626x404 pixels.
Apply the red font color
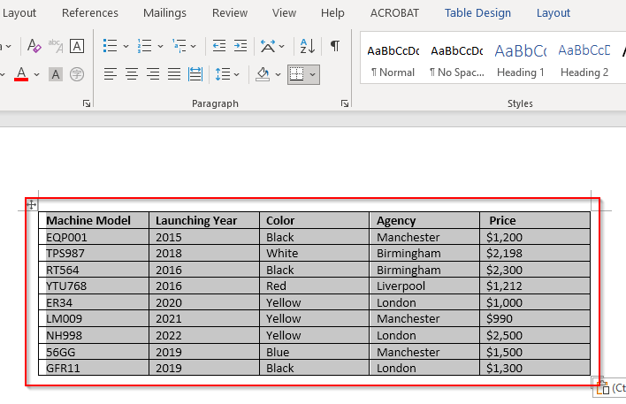coord(21,74)
